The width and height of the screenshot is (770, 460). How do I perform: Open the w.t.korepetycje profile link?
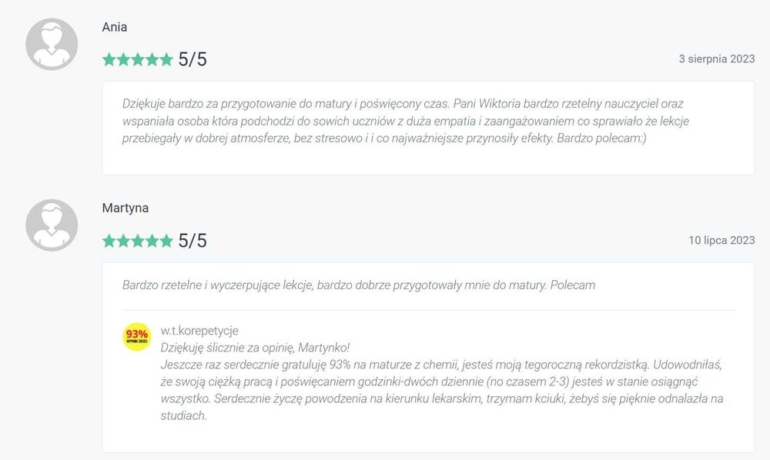(199, 331)
